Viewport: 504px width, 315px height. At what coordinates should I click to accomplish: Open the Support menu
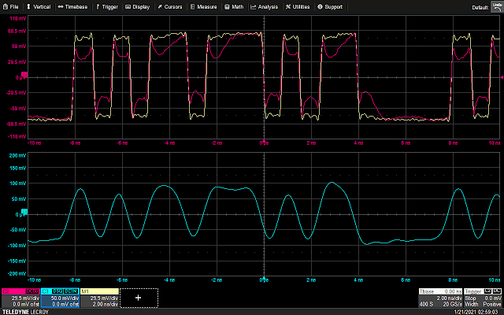point(332,6)
